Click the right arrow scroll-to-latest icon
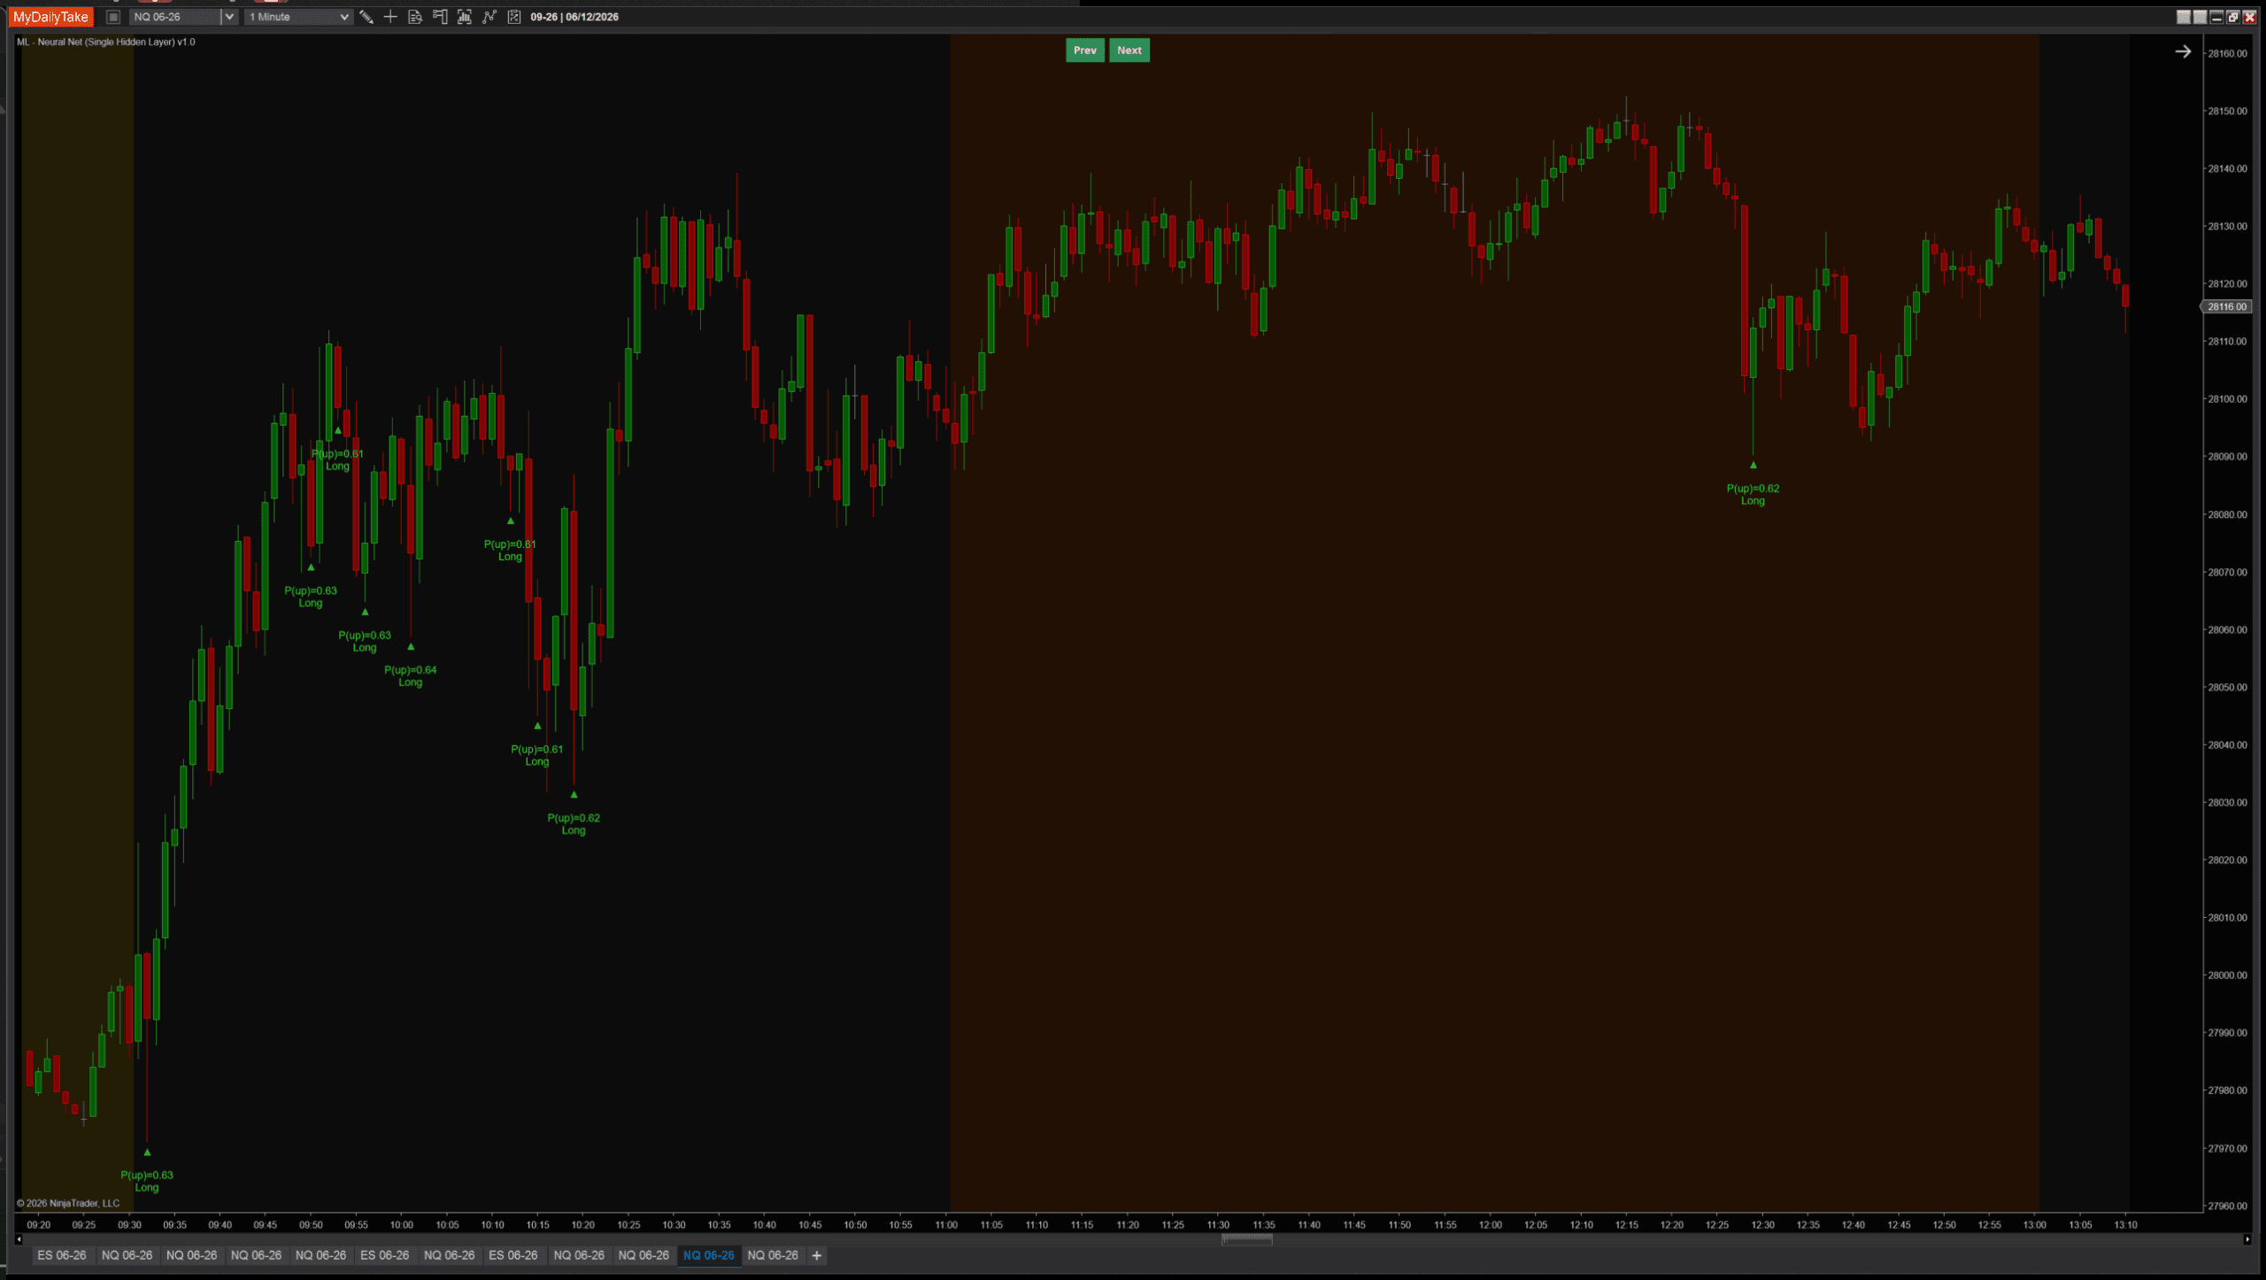This screenshot has width=2266, height=1280. [2183, 51]
